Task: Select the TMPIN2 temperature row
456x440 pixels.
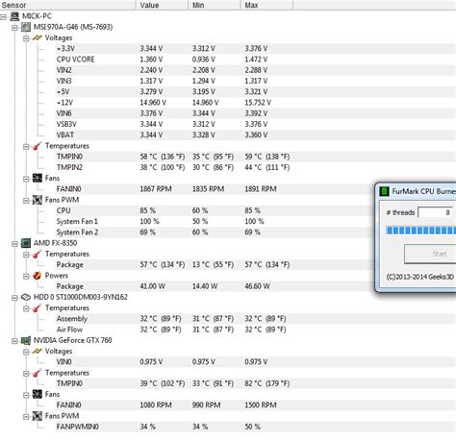Action: pyautogui.click(x=255, y=167)
